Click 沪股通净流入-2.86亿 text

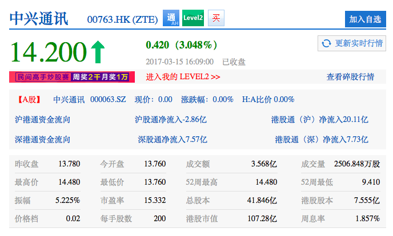click(170, 119)
